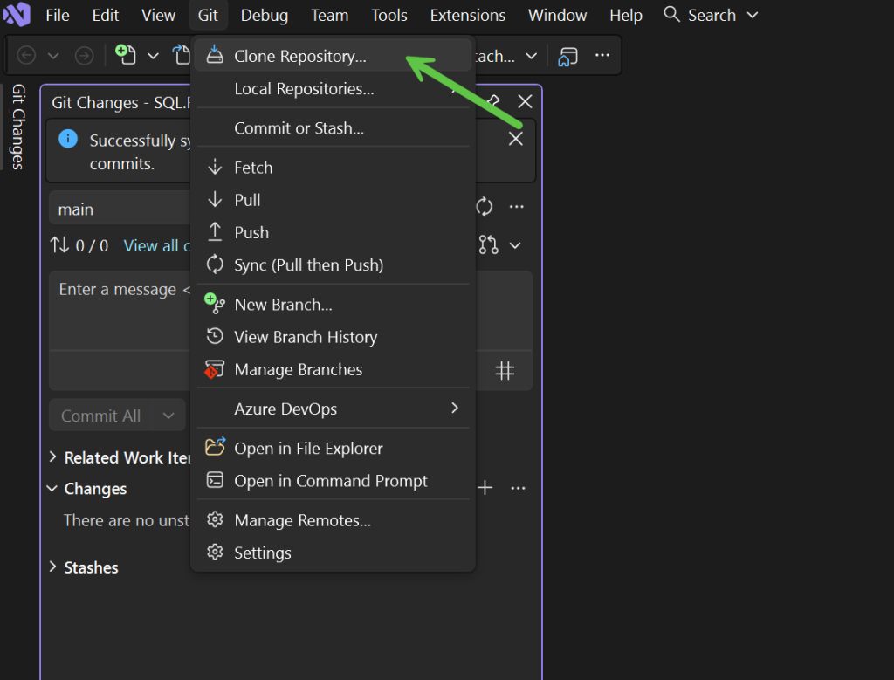
Task: Open the Navigate Backward history dropdown
Action: click(x=53, y=56)
